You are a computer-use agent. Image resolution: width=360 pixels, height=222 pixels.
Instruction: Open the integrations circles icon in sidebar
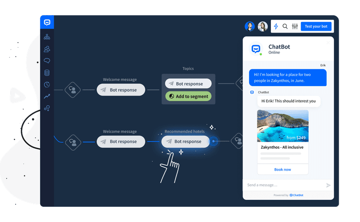tap(47, 108)
